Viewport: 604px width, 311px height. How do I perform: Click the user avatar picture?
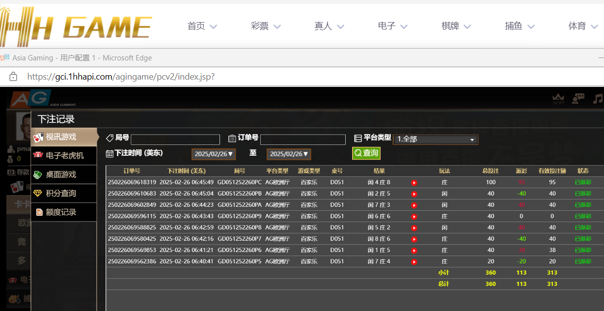point(23,127)
